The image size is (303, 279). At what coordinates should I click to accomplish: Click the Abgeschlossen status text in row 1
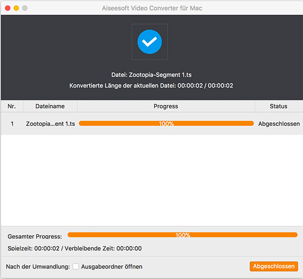tap(279, 124)
